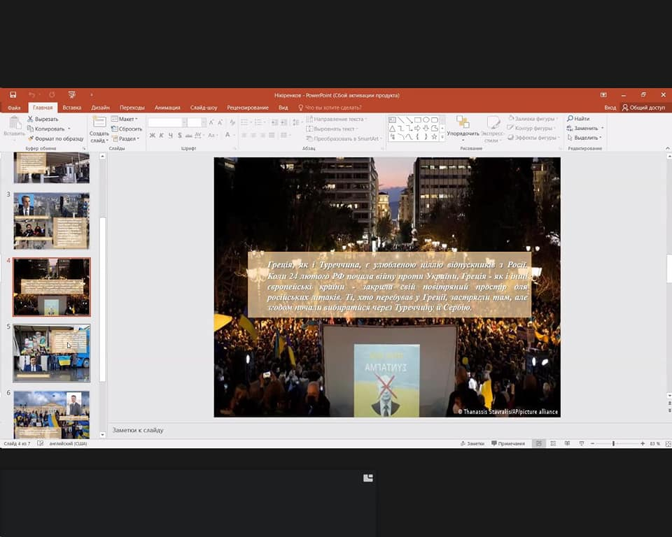Screen dimensions: 672x537
Task: Click the zoom slider in status bar
Action: tap(614, 443)
